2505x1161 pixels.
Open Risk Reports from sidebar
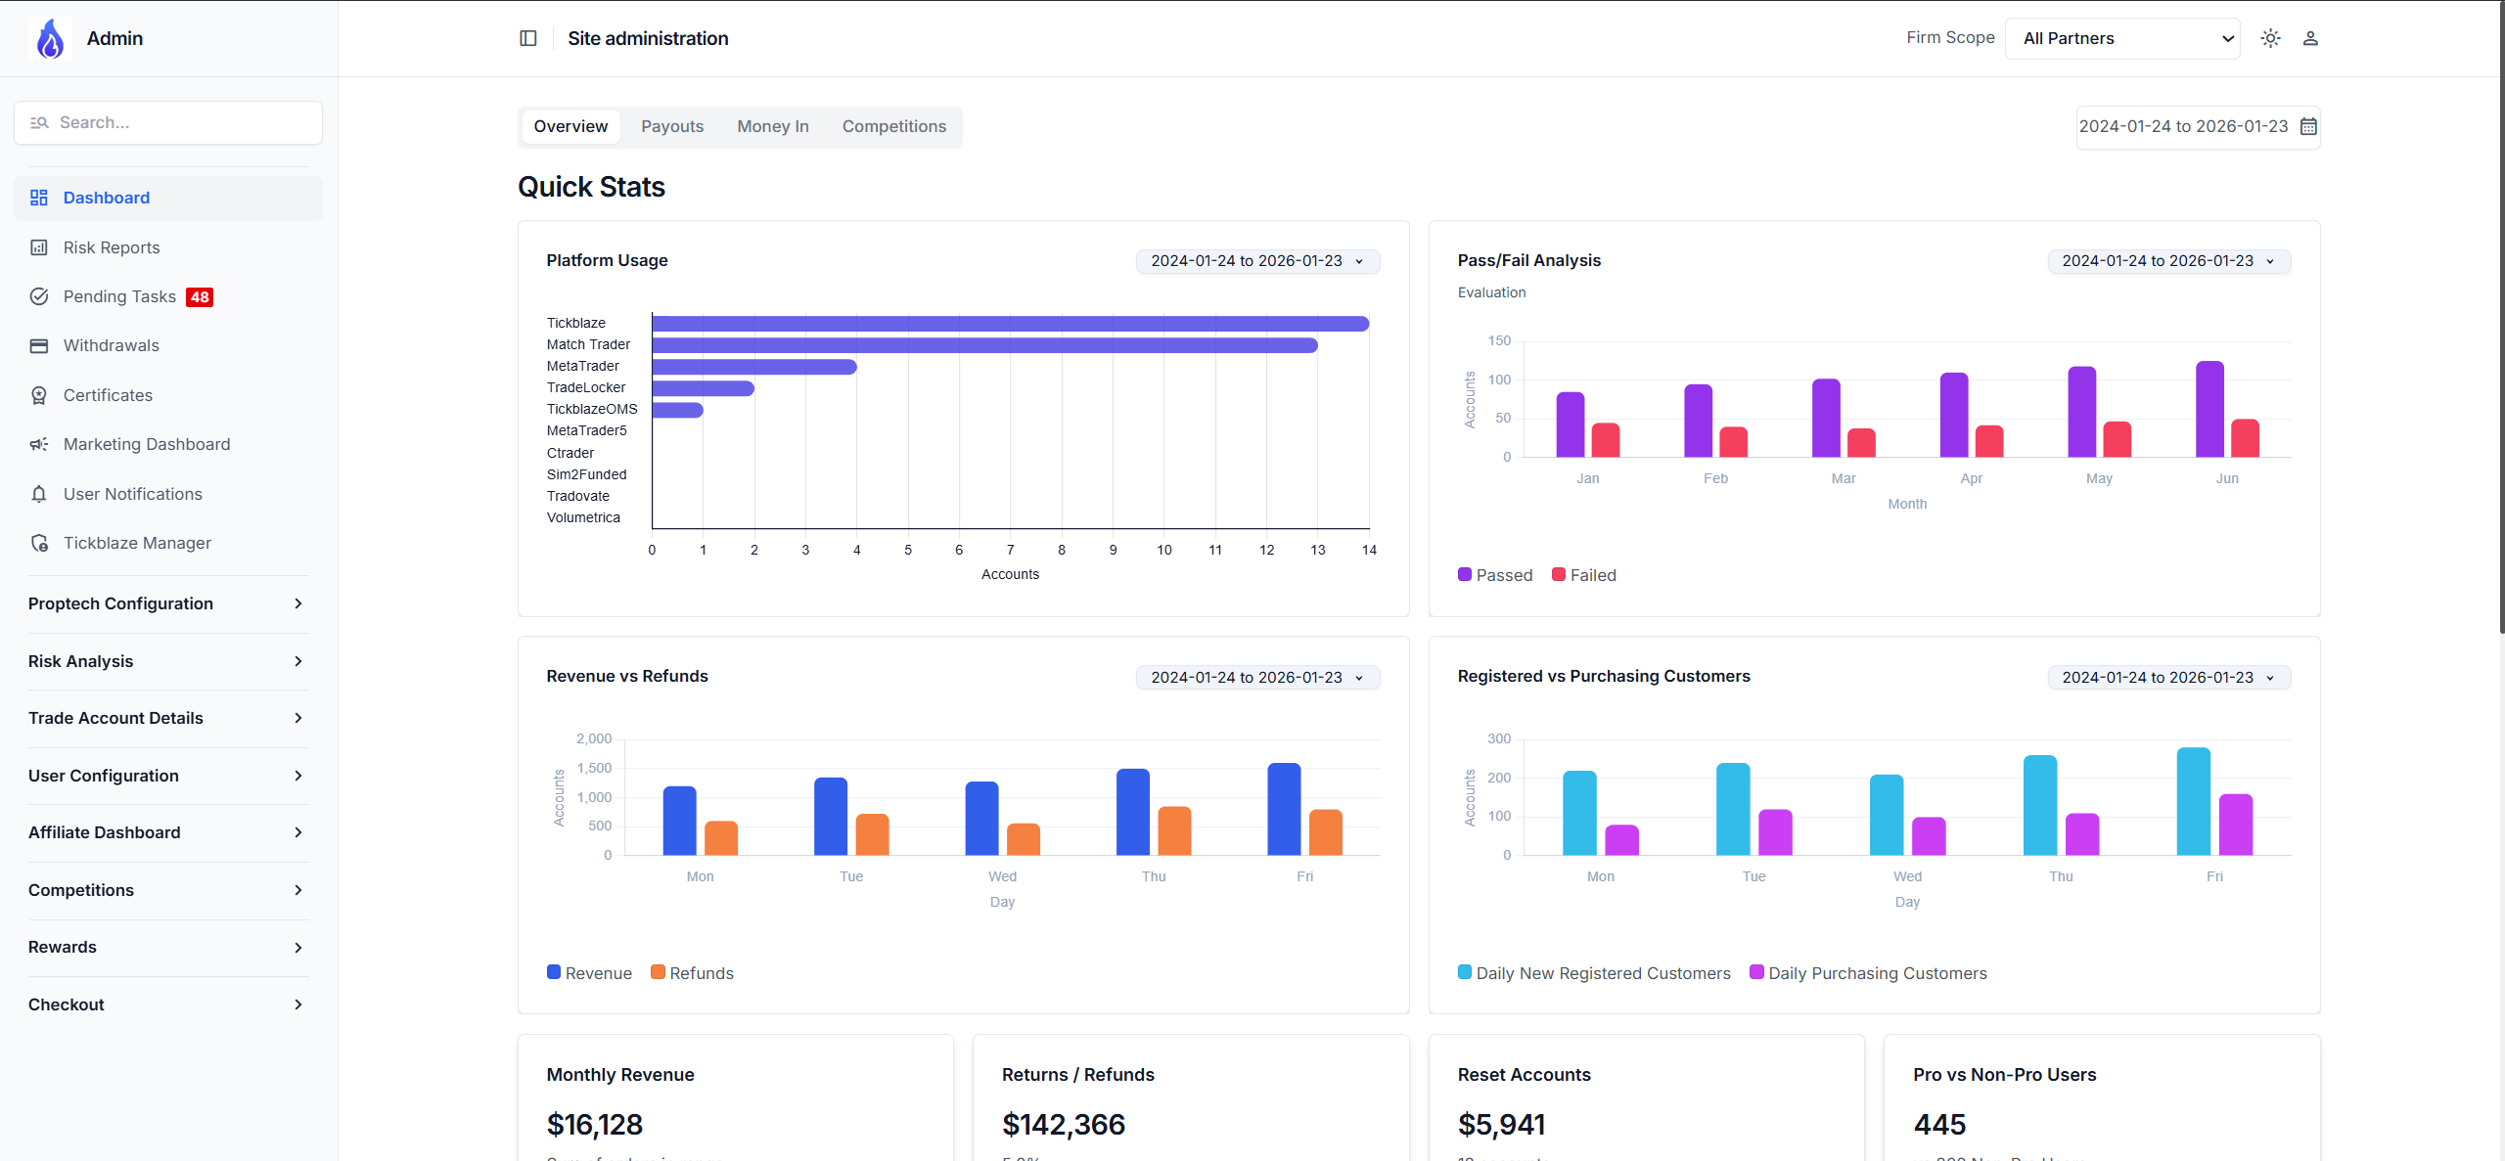pyautogui.click(x=112, y=247)
